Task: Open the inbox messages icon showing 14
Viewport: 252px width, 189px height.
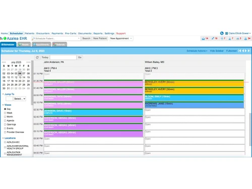Action: point(205,38)
